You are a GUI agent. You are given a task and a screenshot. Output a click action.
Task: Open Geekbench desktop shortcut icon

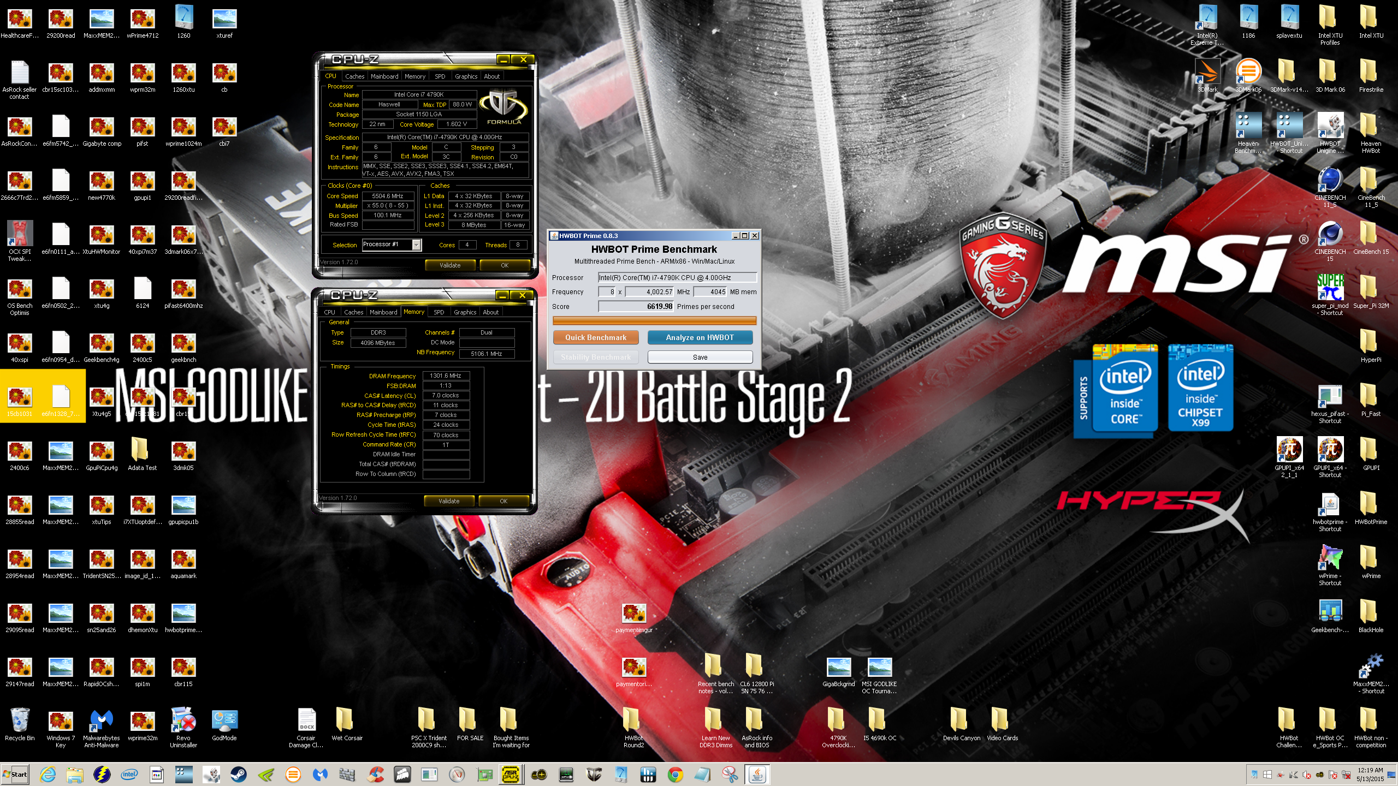1330,616
